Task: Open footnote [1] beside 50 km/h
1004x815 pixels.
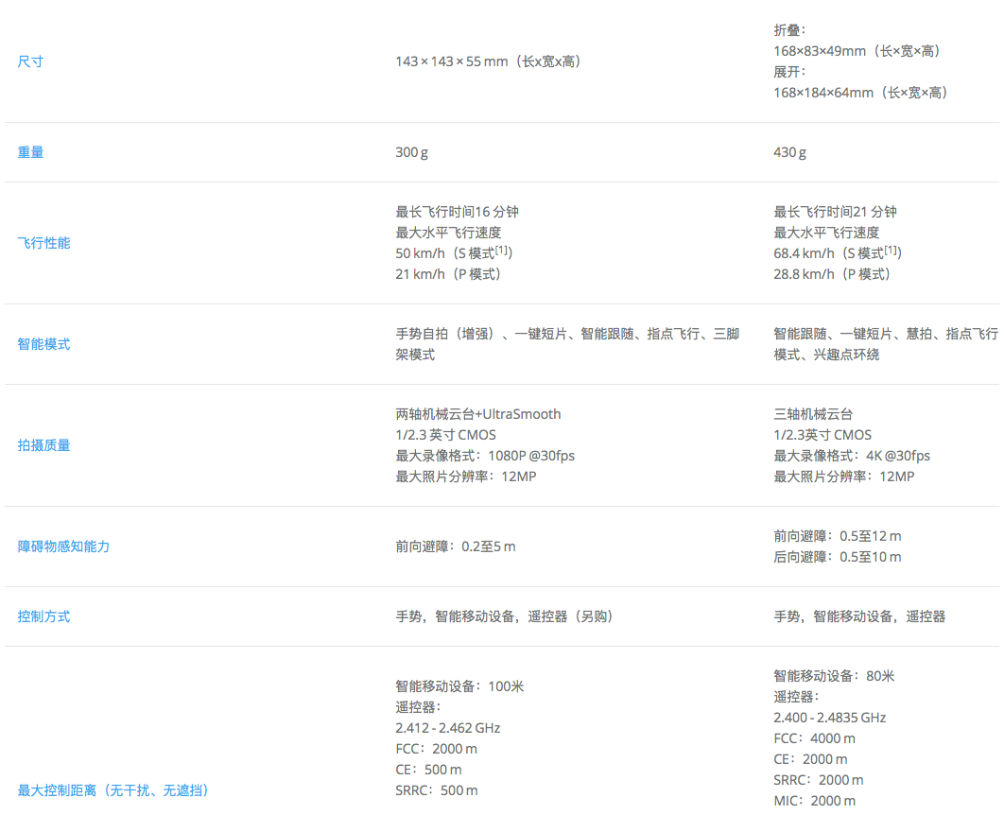Action: (503, 251)
